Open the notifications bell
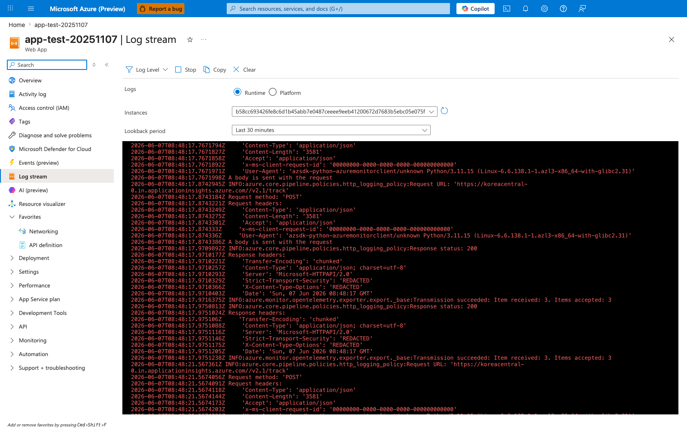The width and height of the screenshot is (687, 429). click(526, 9)
